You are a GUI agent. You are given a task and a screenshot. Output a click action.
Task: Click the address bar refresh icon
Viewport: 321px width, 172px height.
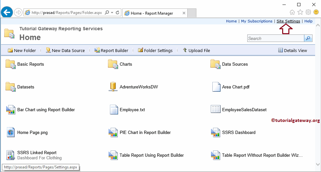click(x=117, y=13)
